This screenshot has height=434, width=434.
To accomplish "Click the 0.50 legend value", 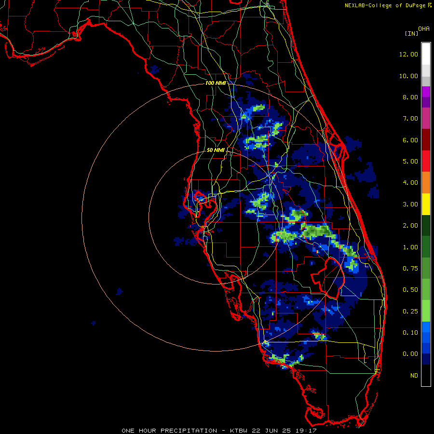I will coord(410,290).
